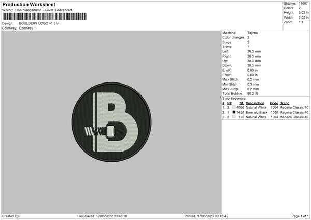Click the Zoom value 1:1
This screenshot has height=220, width=311.
[301, 22]
